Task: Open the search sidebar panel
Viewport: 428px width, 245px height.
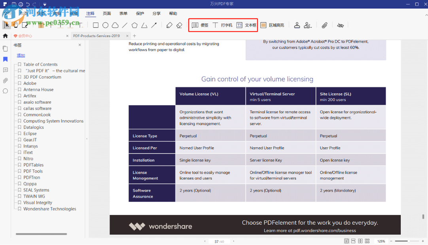Action: click(5, 91)
